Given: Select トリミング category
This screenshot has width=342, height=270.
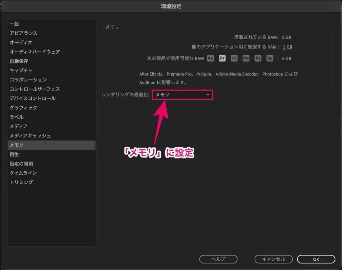Looking at the screenshot, I should pyautogui.click(x=52, y=182).
